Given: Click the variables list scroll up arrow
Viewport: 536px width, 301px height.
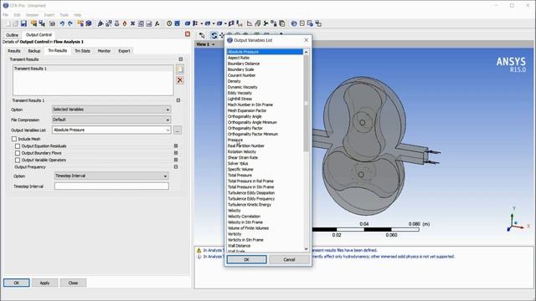Looking at the screenshot, I should click(x=306, y=52).
